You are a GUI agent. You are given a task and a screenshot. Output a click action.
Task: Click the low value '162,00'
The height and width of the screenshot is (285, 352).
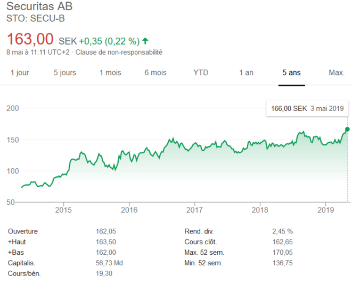click(x=106, y=252)
